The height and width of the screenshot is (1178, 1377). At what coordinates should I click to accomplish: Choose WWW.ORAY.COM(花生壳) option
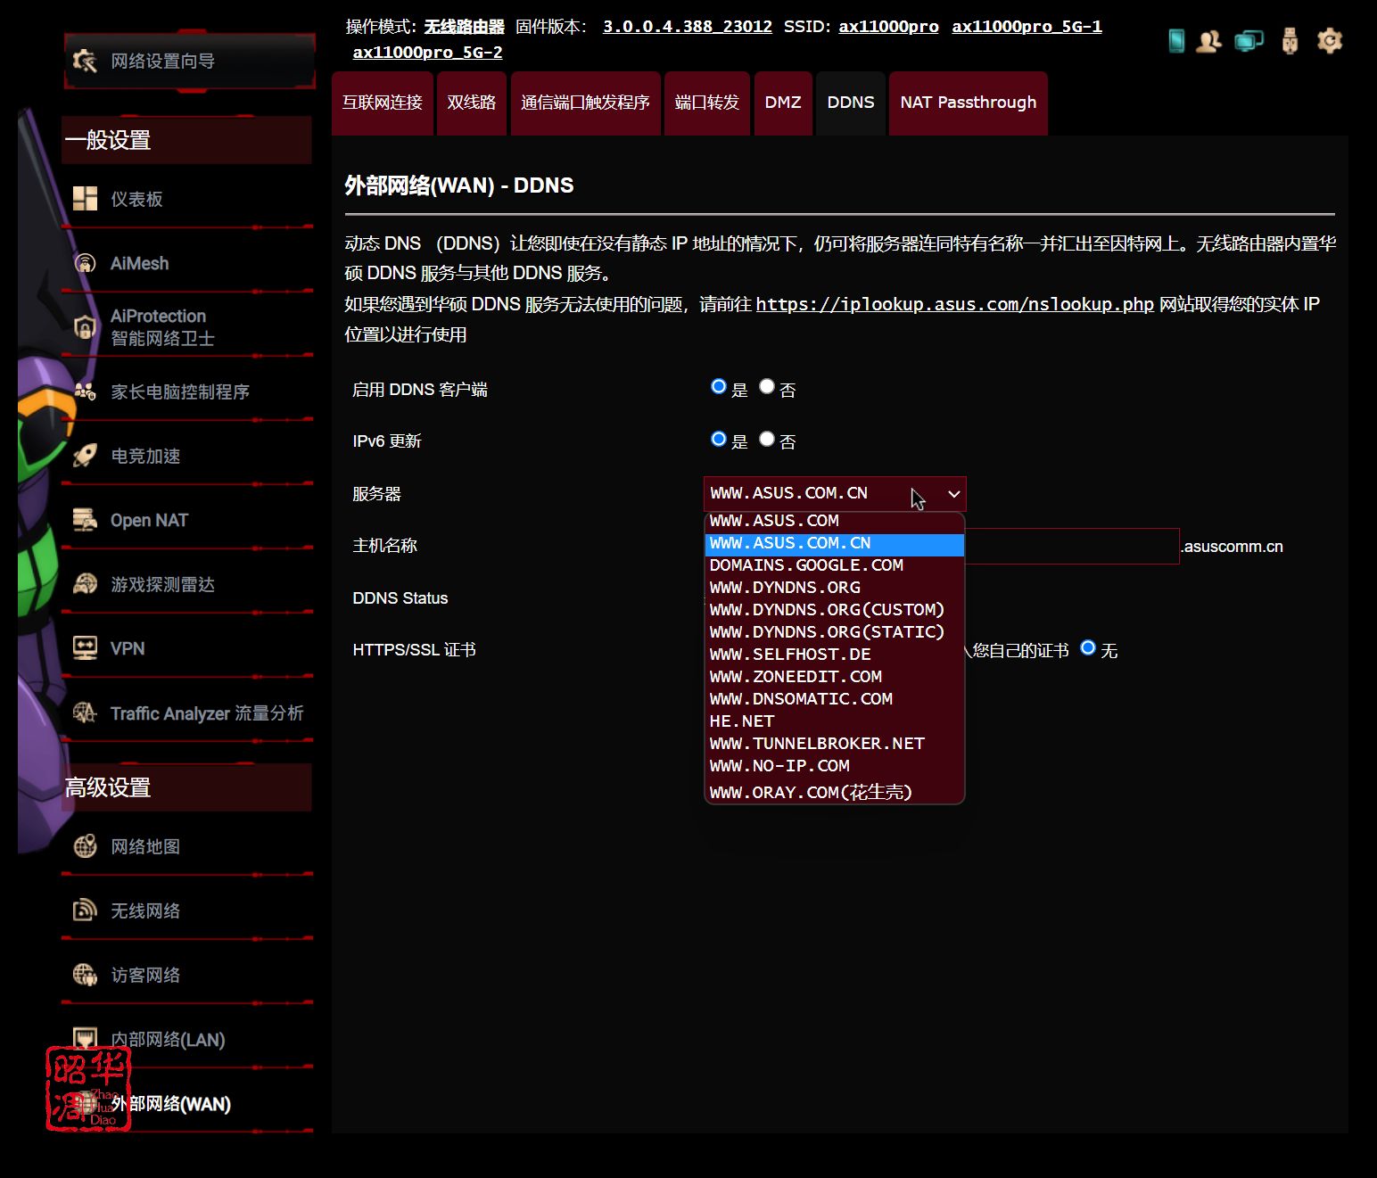click(835, 792)
